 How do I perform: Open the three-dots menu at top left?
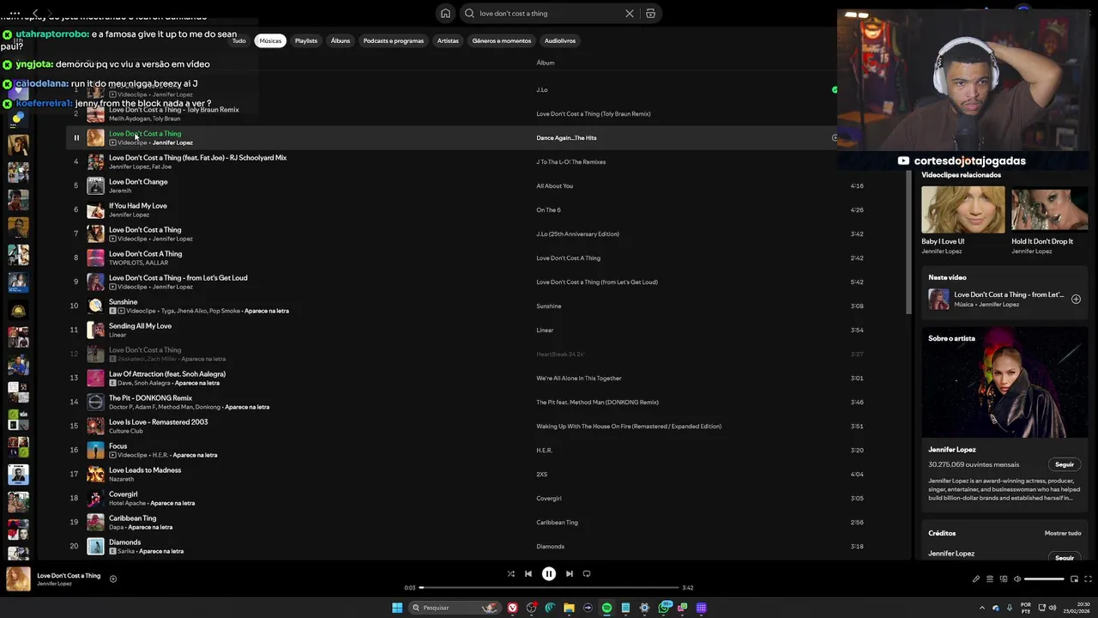click(x=15, y=13)
